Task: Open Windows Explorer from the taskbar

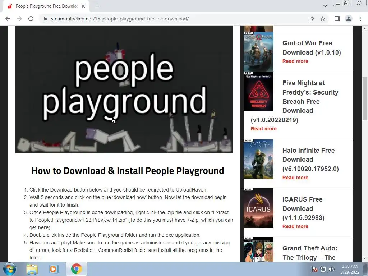Action: (32, 269)
